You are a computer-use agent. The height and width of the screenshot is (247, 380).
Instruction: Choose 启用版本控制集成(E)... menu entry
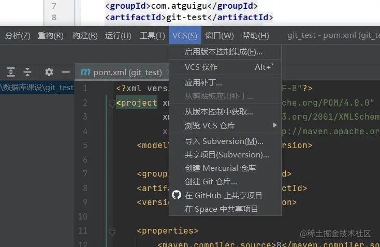(225, 52)
